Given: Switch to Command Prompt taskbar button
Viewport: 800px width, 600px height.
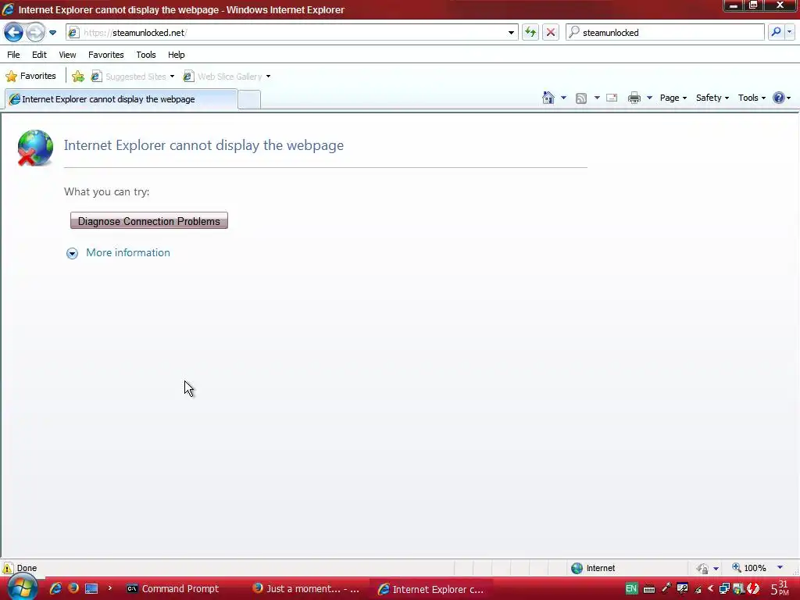Looking at the screenshot, I should click(173, 589).
